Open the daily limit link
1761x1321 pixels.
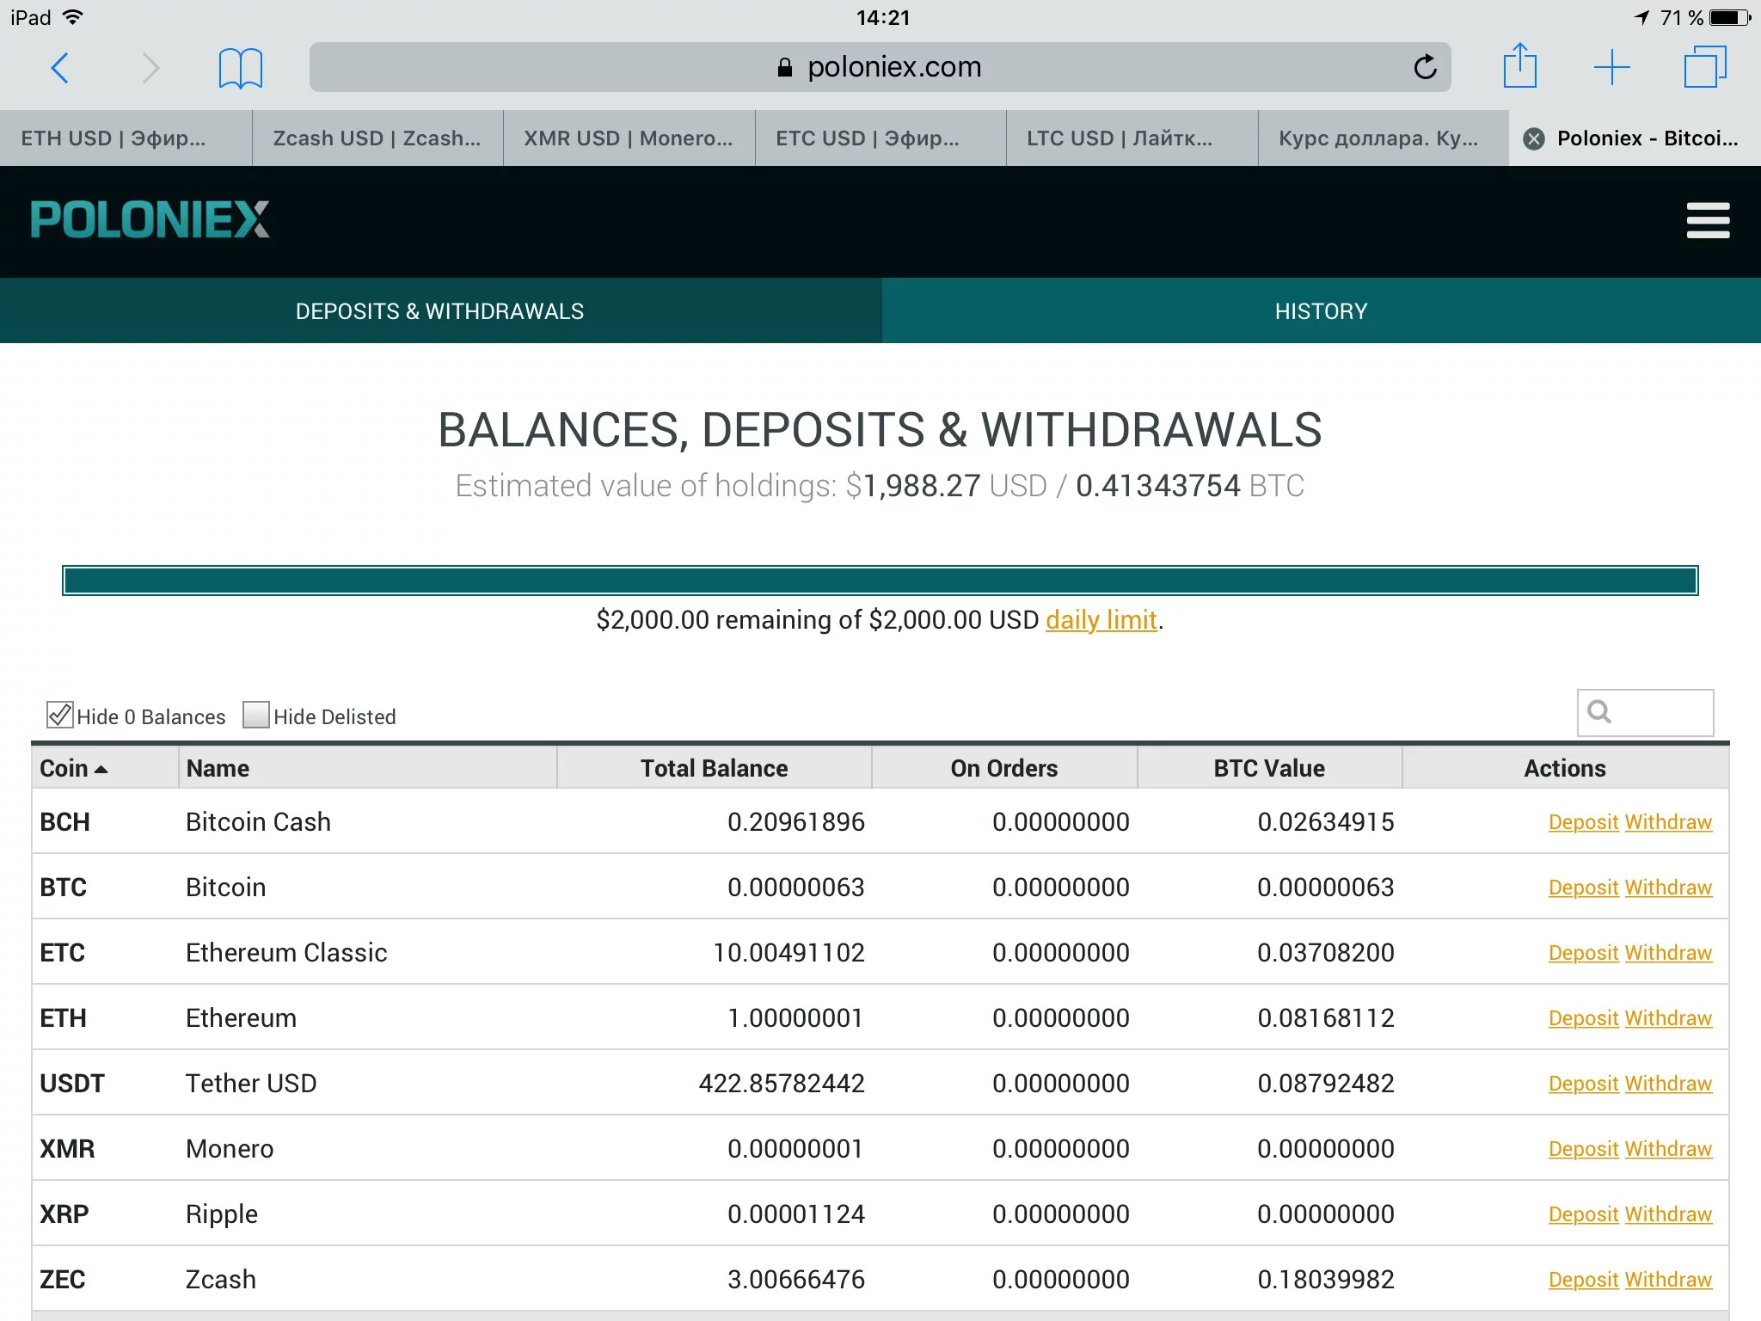tap(1101, 619)
